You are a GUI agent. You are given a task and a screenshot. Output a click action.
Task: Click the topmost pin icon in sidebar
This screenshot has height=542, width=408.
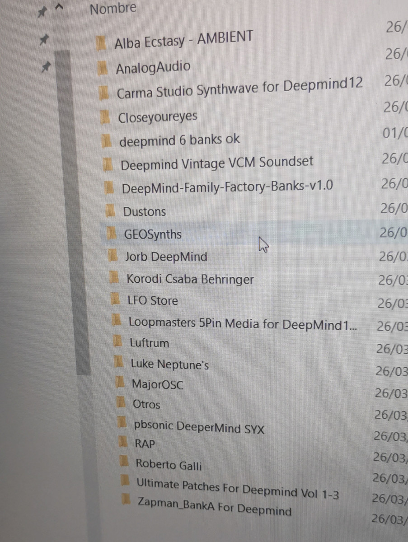click(x=42, y=12)
